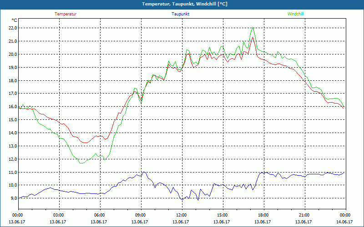Select the 21,0 y-axis value
The width and height of the screenshot is (364, 227).
tap(13, 41)
